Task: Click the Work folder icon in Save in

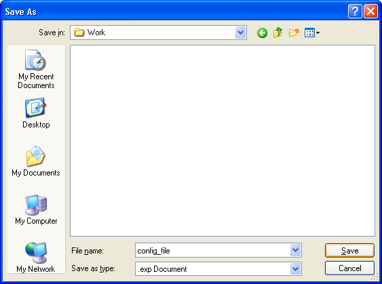Action: pos(79,33)
